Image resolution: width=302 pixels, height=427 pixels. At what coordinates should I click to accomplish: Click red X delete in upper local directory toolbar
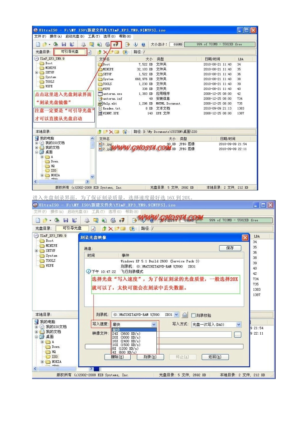coord(111,132)
